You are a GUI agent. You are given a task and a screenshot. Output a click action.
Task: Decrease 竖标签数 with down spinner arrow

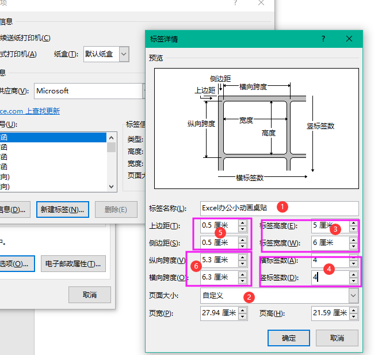click(353, 281)
